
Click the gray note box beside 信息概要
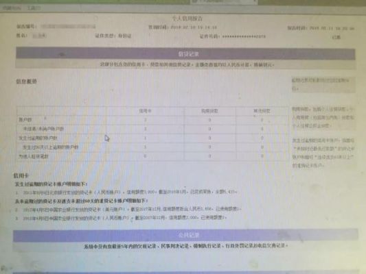[x=323, y=85]
